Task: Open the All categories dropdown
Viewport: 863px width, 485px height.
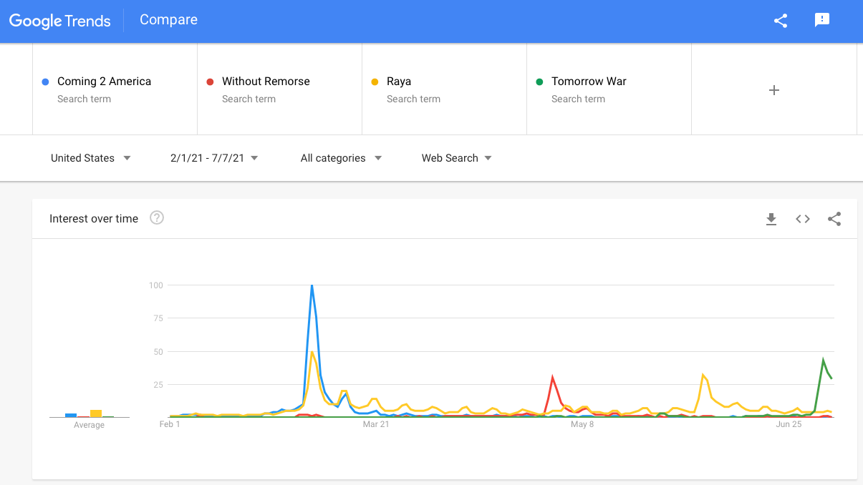Action: 341,158
